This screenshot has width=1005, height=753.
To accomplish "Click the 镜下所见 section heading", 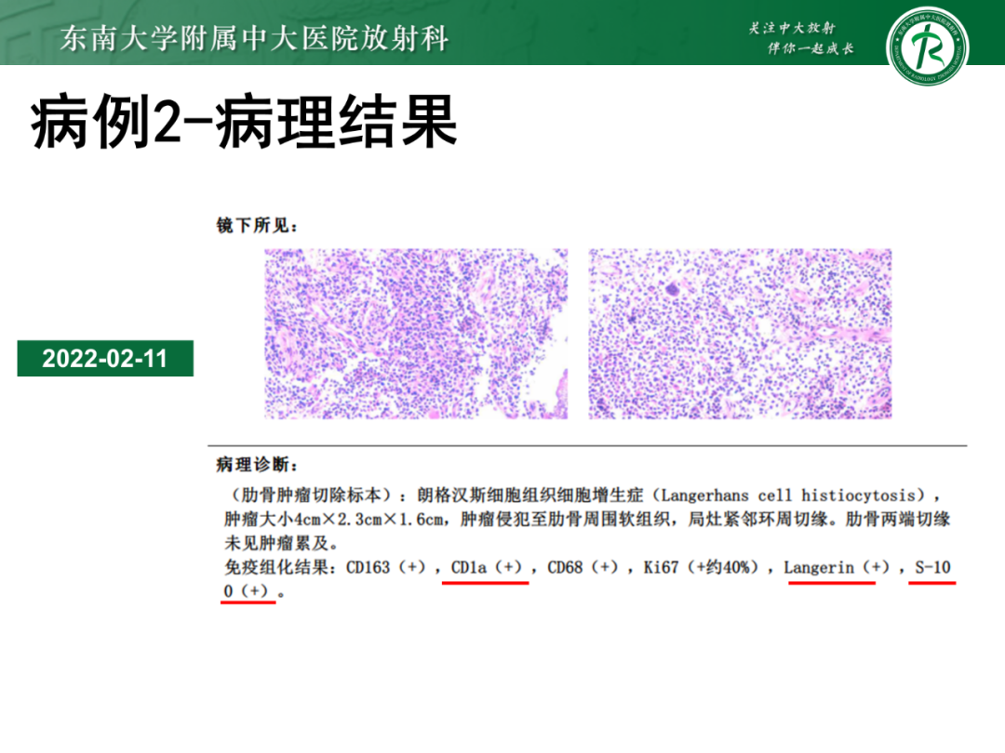I will click(258, 226).
